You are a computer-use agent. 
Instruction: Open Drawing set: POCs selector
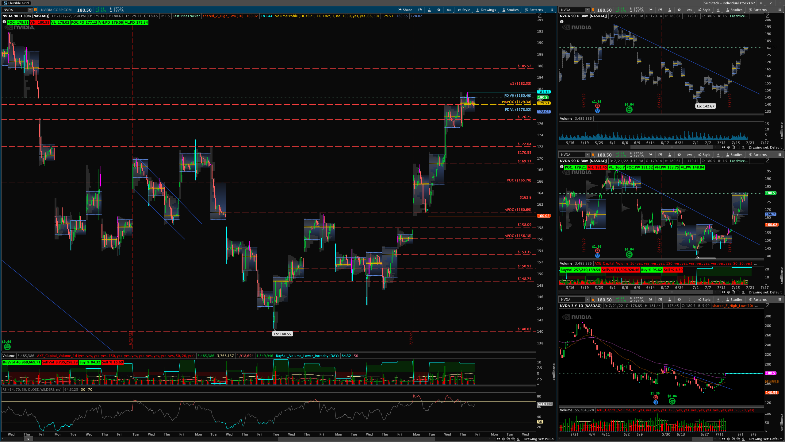click(538, 439)
